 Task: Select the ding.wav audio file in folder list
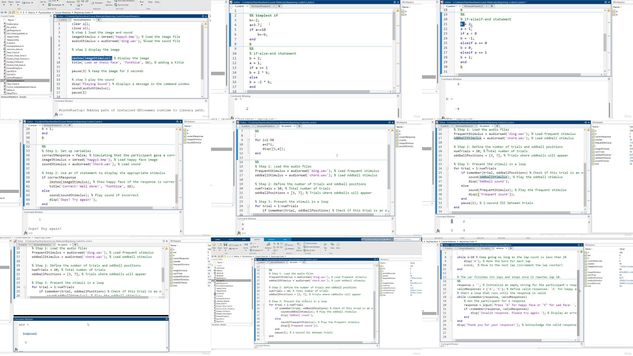[220, 276]
